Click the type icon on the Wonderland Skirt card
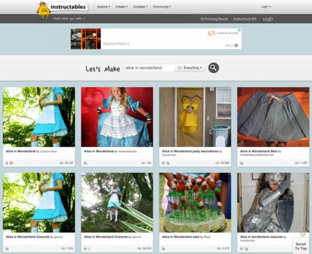The image size is (312, 254). (x=241, y=163)
